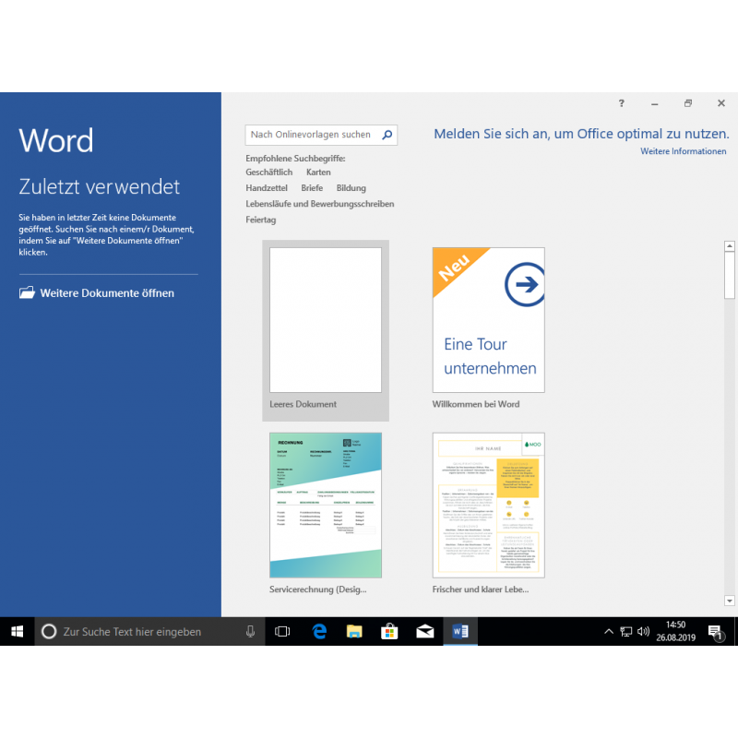Click the Weitere Informationen link
The width and height of the screenshot is (738, 738).
(684, 151)
